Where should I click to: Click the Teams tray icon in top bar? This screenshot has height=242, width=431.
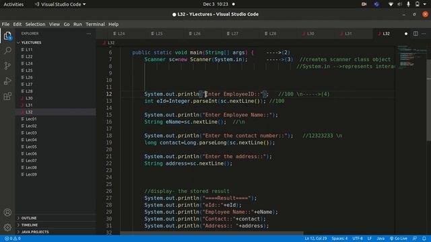[x=377, y=4]
